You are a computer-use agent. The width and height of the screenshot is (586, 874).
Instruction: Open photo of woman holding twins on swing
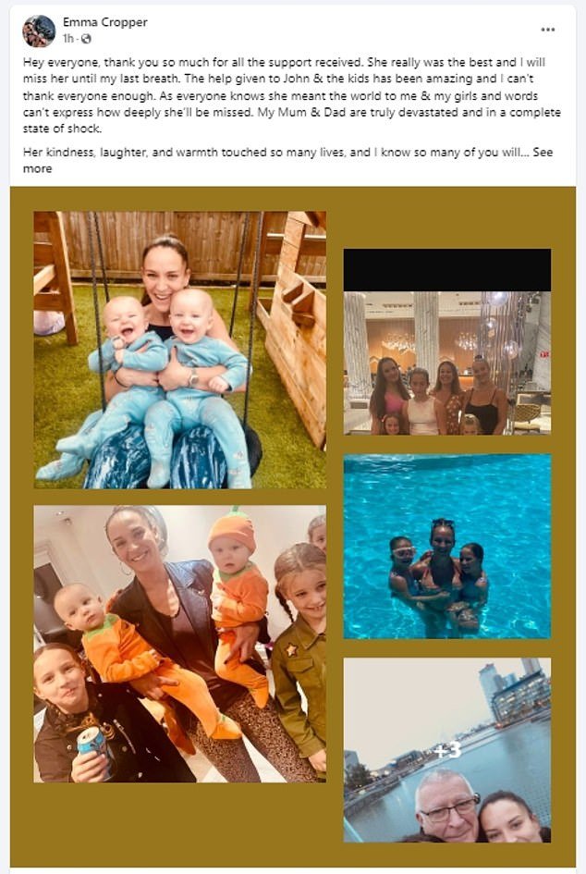180,350
